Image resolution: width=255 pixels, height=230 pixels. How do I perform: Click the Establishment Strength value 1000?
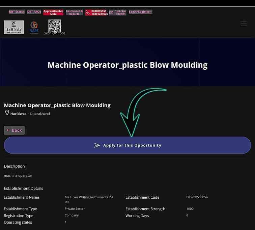(x=190, y=208)
